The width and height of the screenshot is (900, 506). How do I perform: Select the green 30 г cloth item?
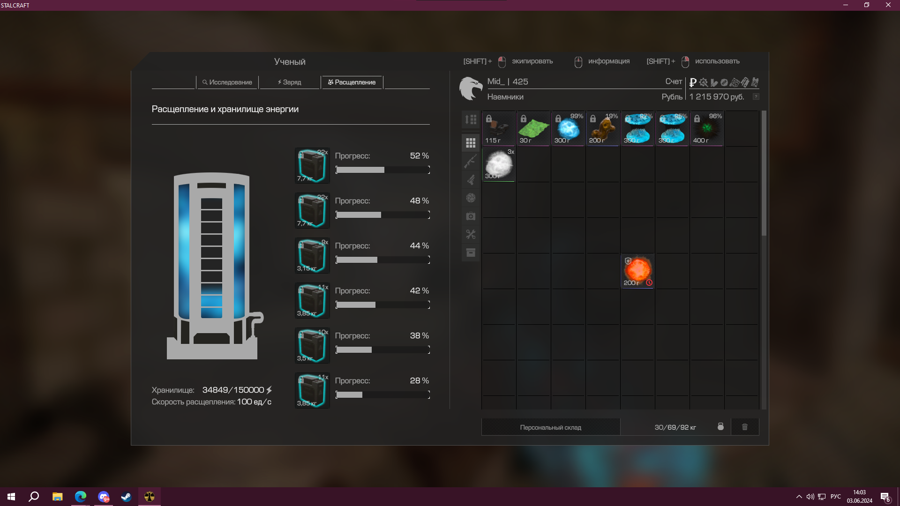coord(533,128)
